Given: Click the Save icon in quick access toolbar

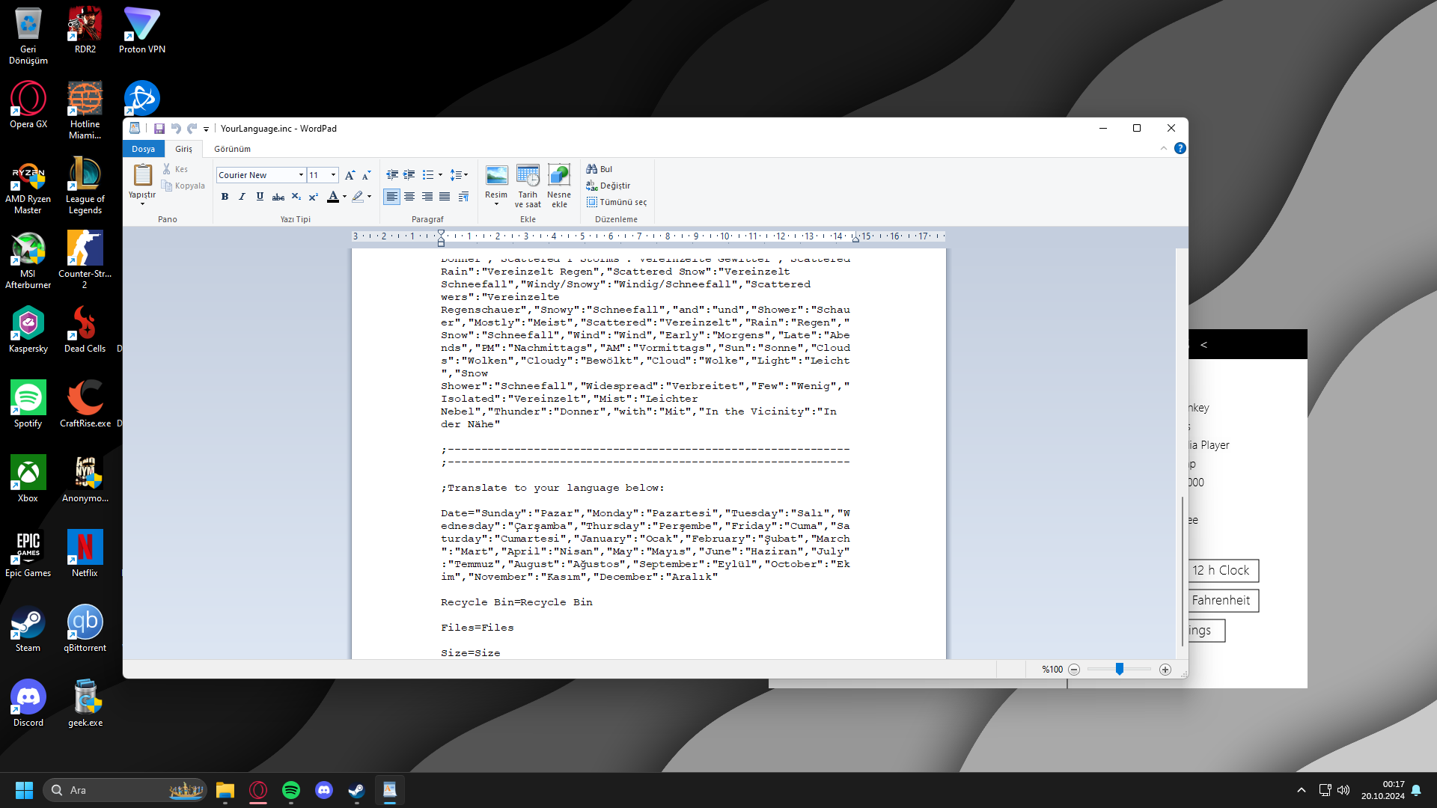Looking at the screenshot, I should (159, 129).
